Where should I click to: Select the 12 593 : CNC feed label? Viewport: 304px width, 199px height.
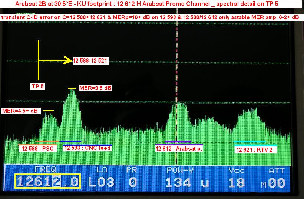(x=87, y=148)
